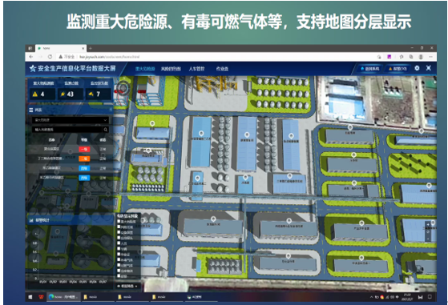
Task: Switch to the 人车管控 tab
Action: point(196,69)
